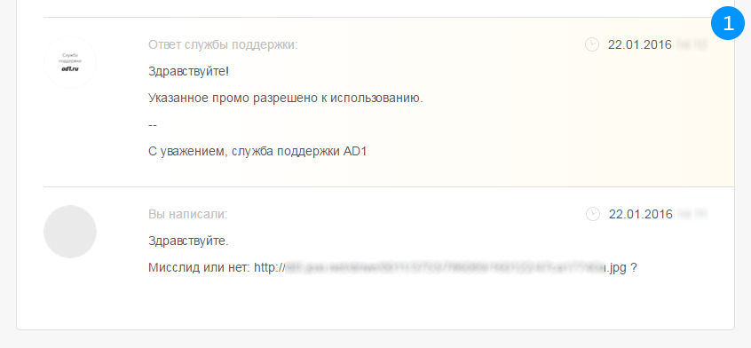Click the 'С уважением, служба поддержки AD1' signature
This screenshot has height=348, width=751.
(x=257, y=152)
